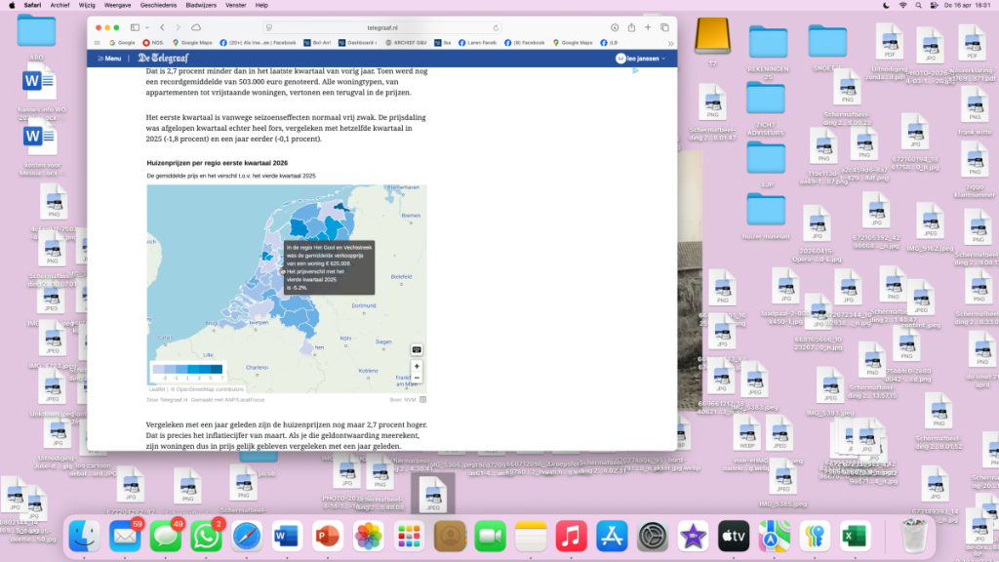
Task: Open WhatsApp from the Dock
Action: point(206,536)
